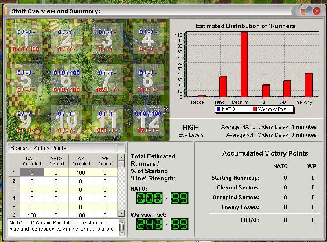
Task: Click the AD bar in the chart
Action: 287,89
